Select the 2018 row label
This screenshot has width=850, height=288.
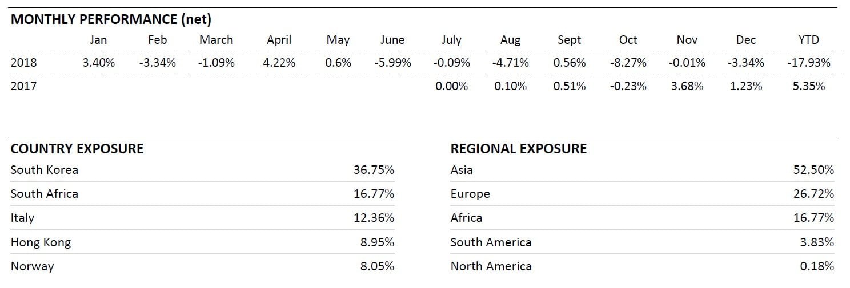[x=23, y=63]
